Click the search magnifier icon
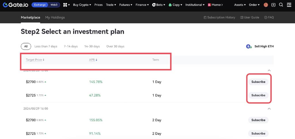Viewport: 295px width, 139px height. (x=281, y=5)
